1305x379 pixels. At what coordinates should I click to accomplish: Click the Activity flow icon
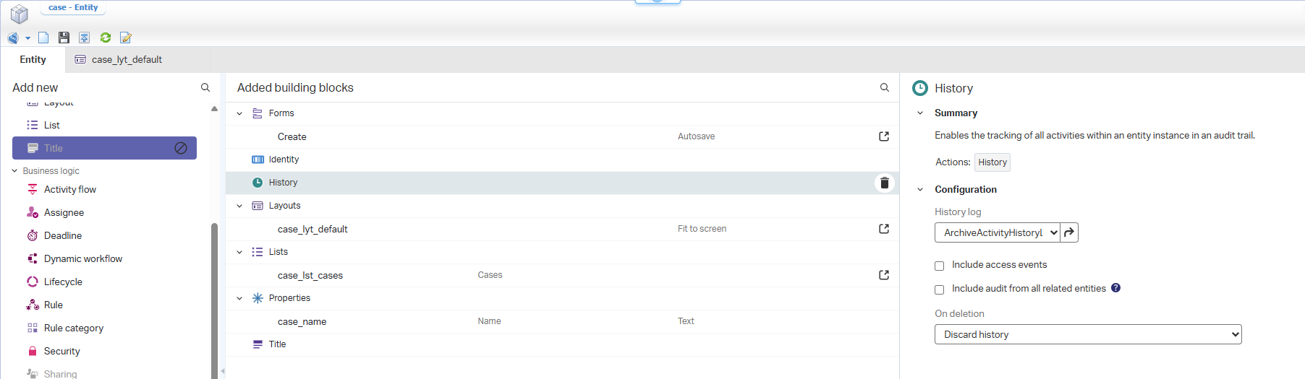(x=33, y=189)
